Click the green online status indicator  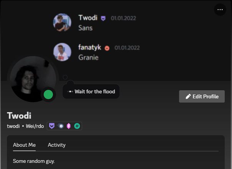[48, 94]
